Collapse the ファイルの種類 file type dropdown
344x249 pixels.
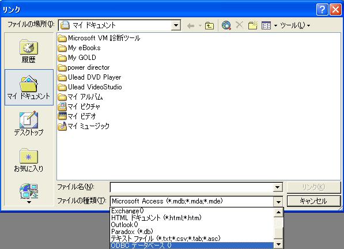278,201
